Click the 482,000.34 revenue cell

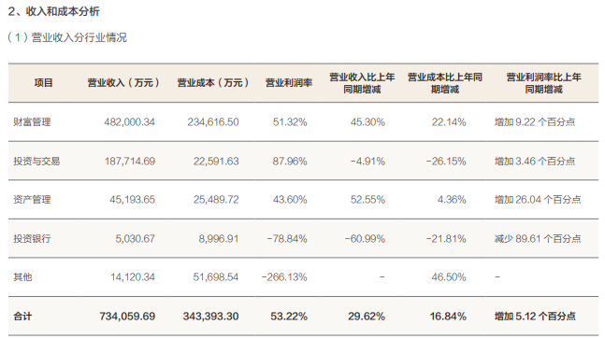[129, 122]
